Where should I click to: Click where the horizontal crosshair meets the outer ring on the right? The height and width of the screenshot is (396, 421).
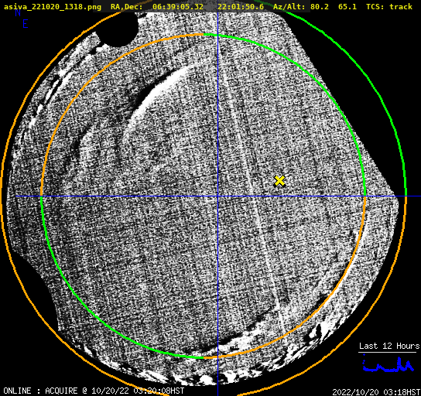(406, 196)
